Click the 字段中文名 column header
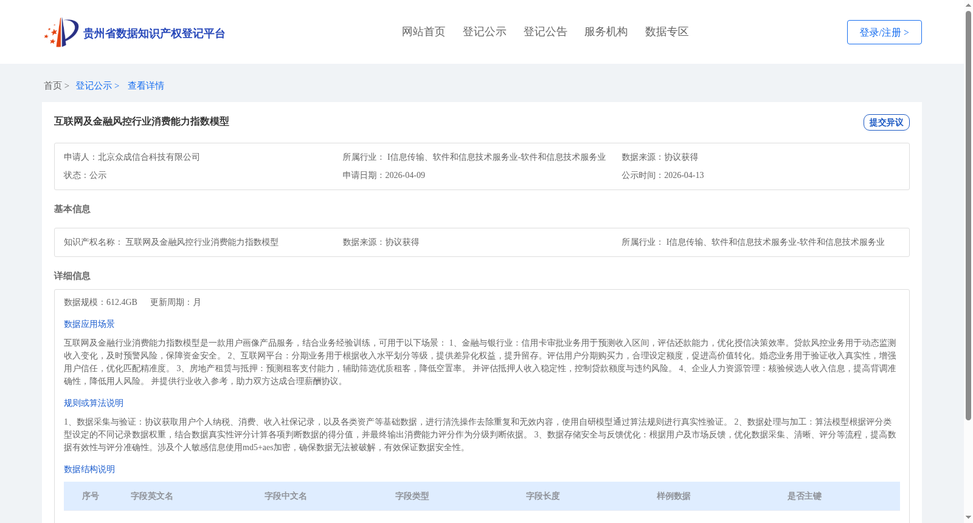Screen dimensions: 973x523 tap(286, 496)
